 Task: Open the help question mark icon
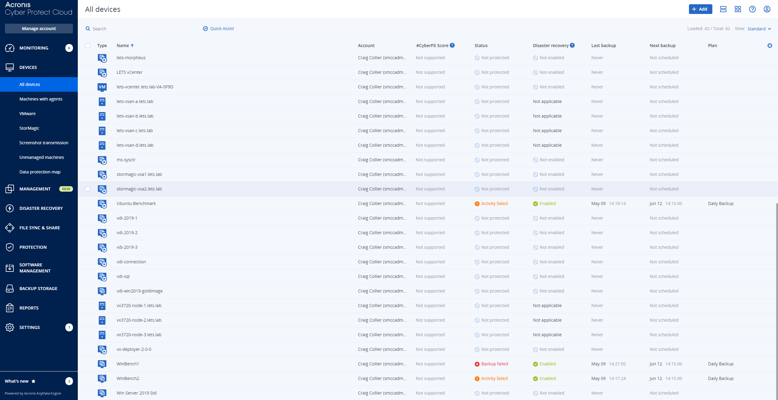point(752,9)
